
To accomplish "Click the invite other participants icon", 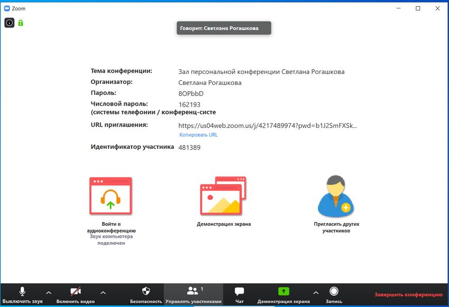I will point(335,196).
